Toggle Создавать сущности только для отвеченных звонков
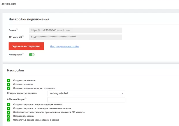Viewport: 179px width, 126px height. coord(8,108)
